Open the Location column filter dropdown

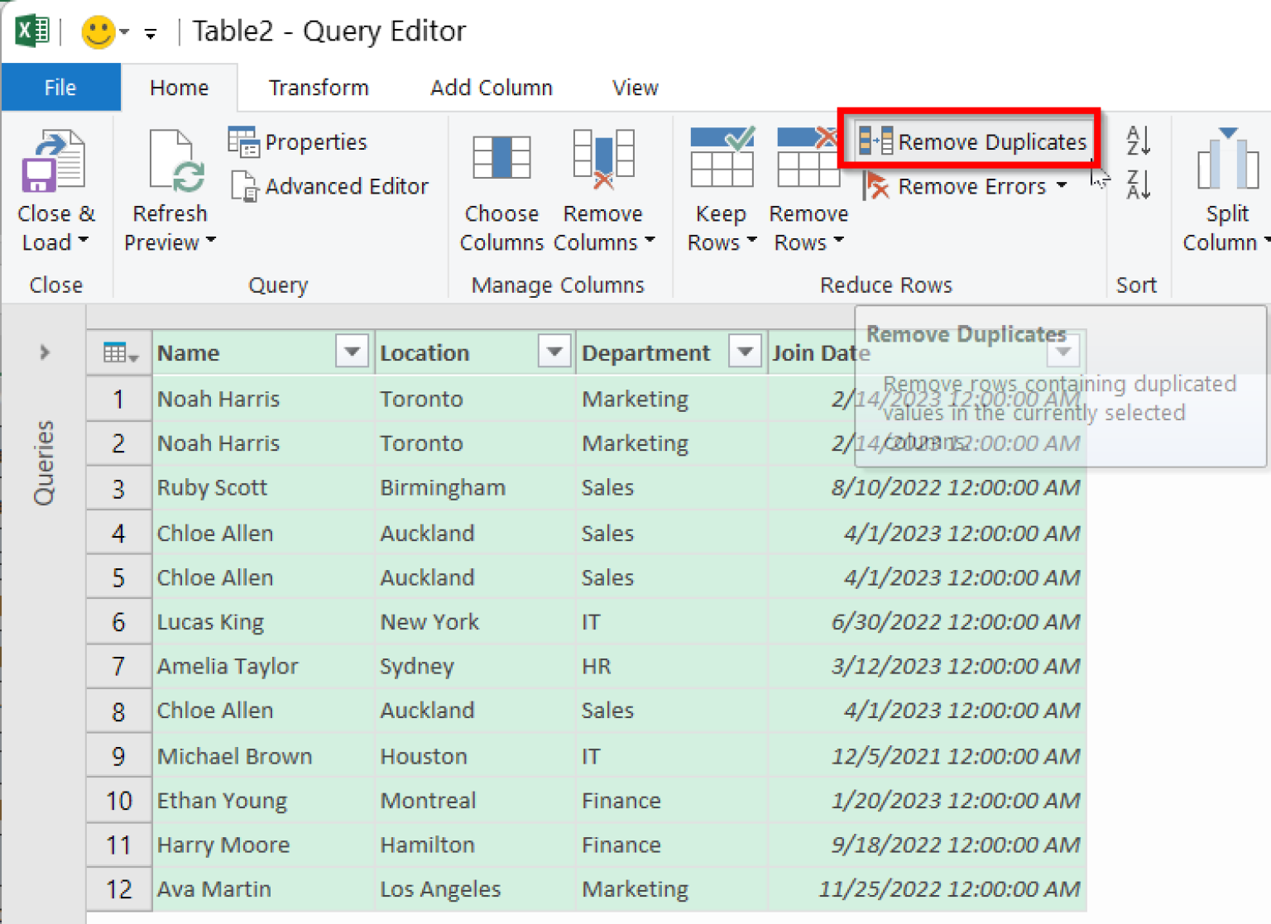point(553,352)
